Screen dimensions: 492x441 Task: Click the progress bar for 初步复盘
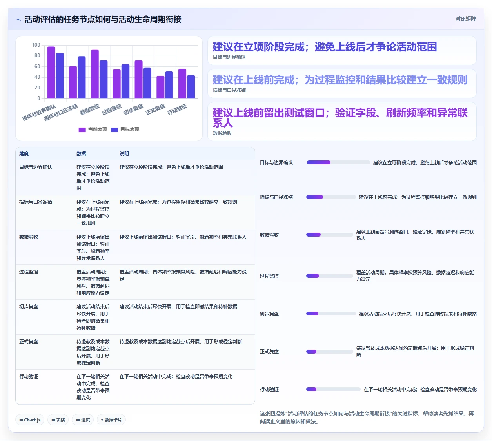331,313
